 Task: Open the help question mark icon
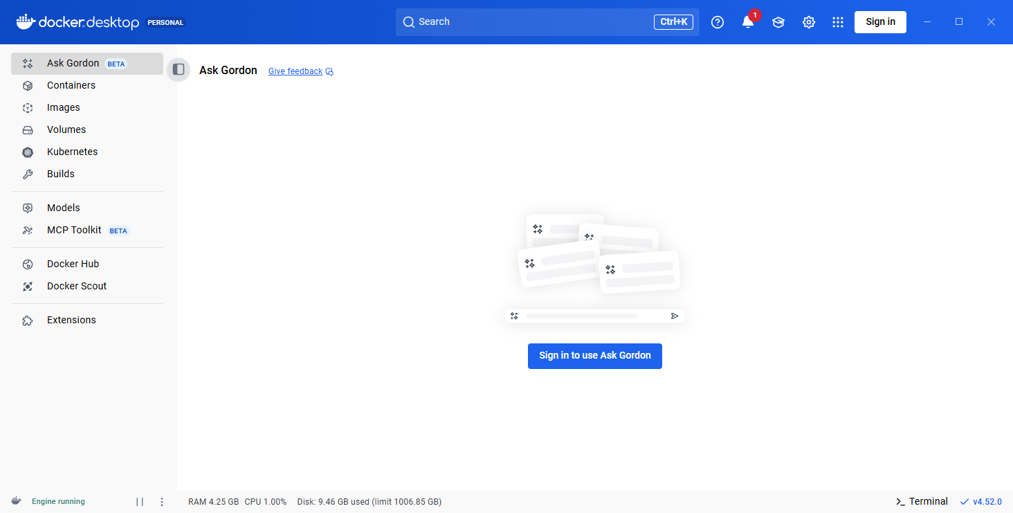(x=718, y=22)
